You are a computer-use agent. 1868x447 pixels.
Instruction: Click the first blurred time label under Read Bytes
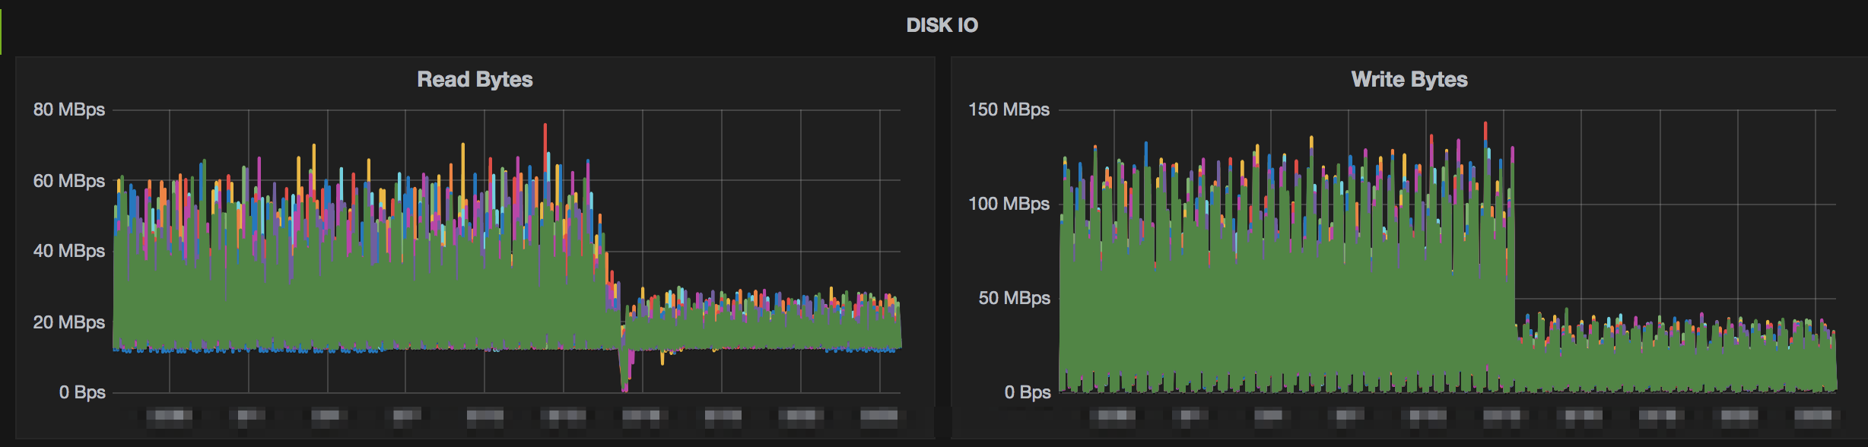169,415
